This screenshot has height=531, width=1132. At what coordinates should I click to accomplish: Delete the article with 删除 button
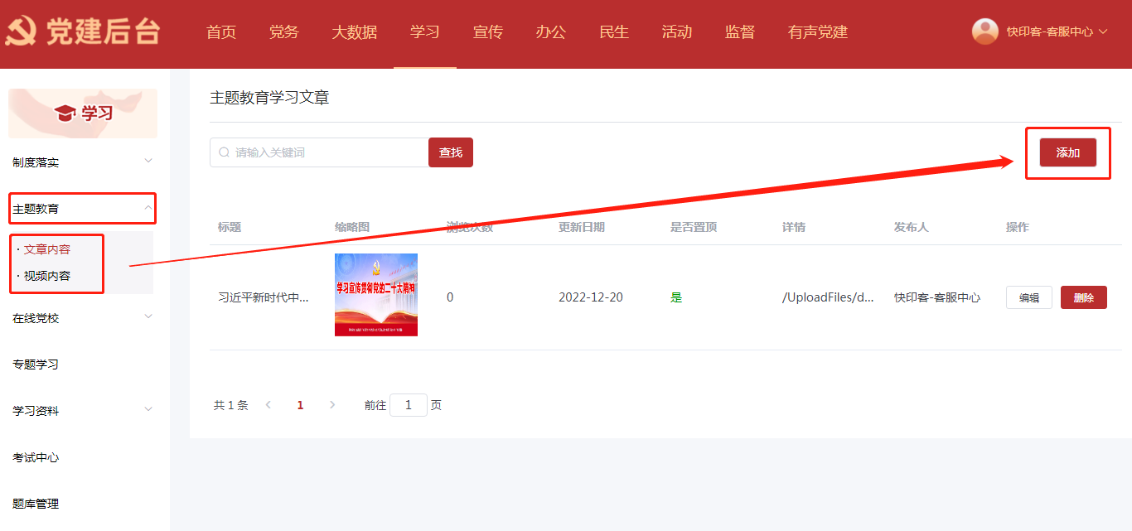pyautogui.click(x=1083, y=297)
